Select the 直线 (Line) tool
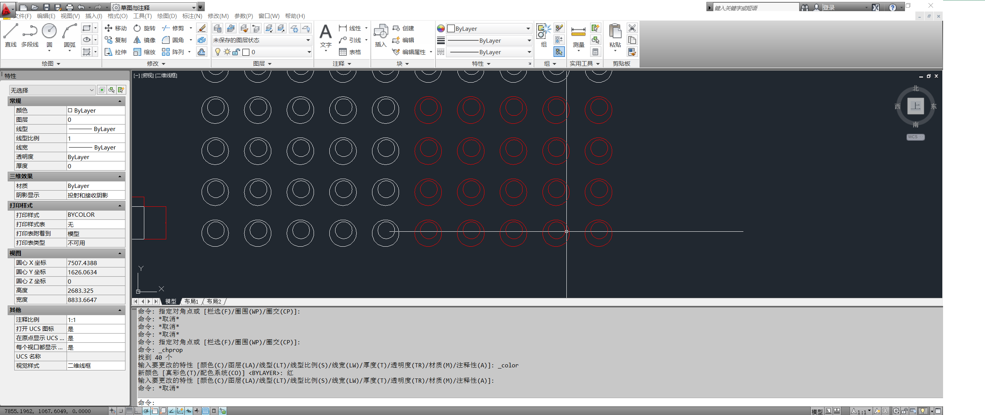985x415 pixels. pyautogui.click(x=11, y=35)
